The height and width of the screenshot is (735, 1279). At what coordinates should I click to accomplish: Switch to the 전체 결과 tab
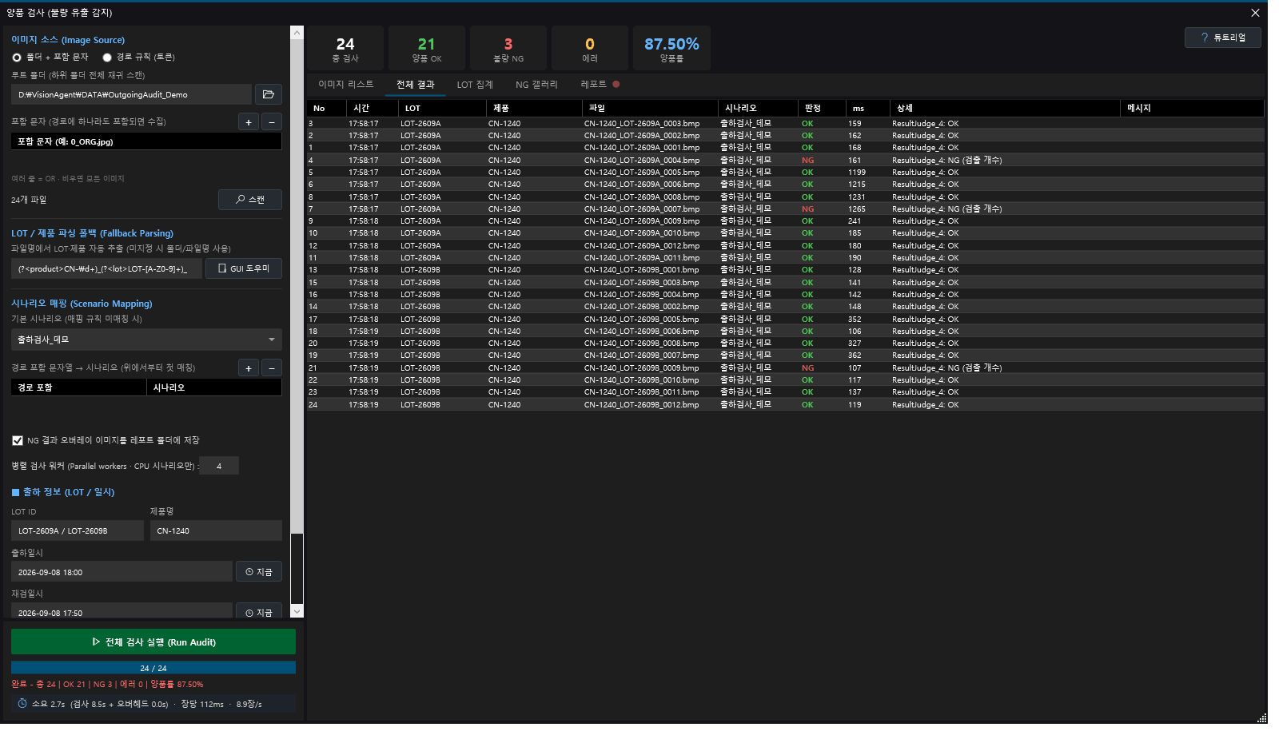[416, 85]
